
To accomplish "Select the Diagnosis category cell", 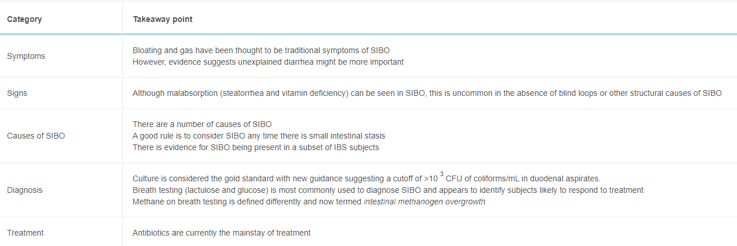I will tap(24, 190).
